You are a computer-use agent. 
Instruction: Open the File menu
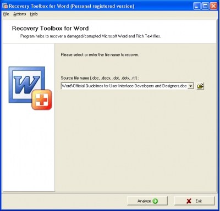click(x=6, y=14)
